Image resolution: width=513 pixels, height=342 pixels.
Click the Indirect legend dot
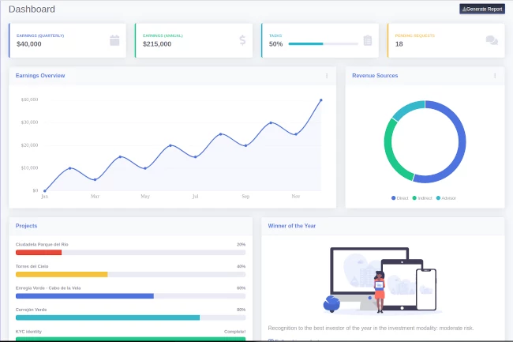click(x=414, y=198)
